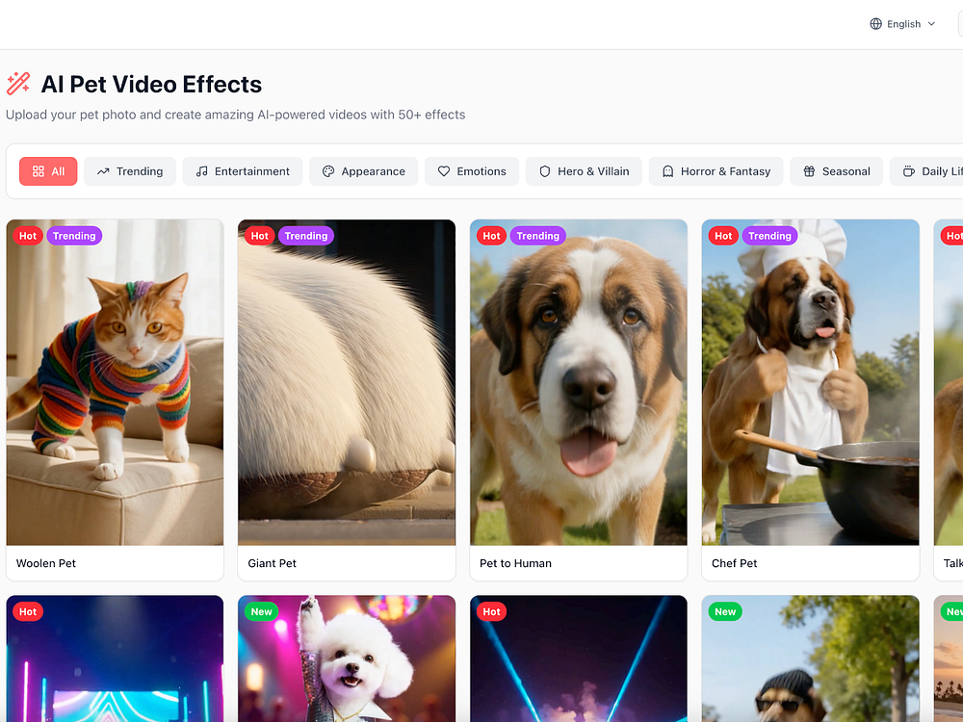Click the heart icon in Emotions tab
963x722 pixels.
pos(443,171)
